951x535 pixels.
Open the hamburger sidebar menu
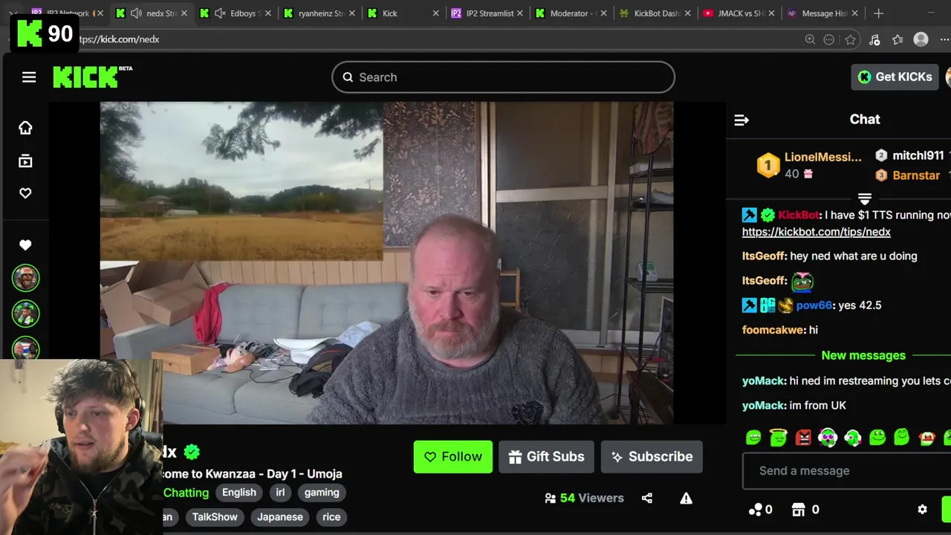[x=29, y=77]
